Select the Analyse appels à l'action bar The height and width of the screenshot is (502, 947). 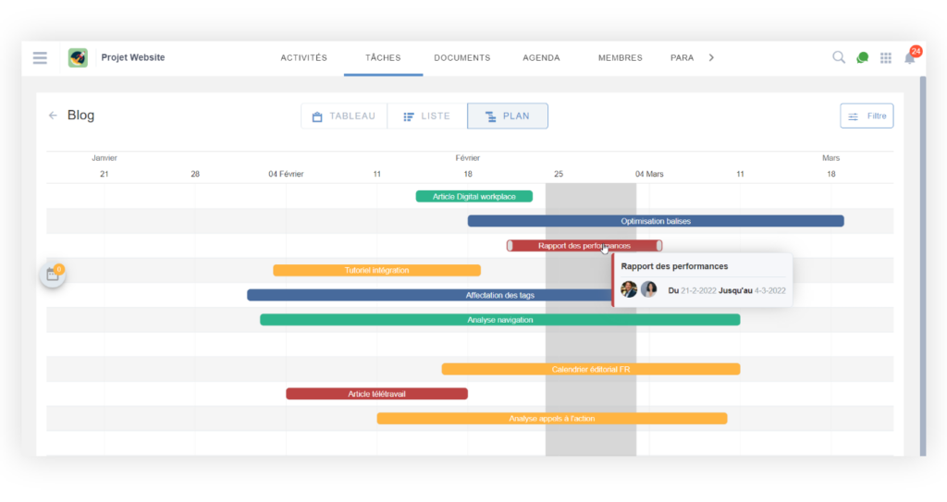pyautogui.click(x=552, y=418)
